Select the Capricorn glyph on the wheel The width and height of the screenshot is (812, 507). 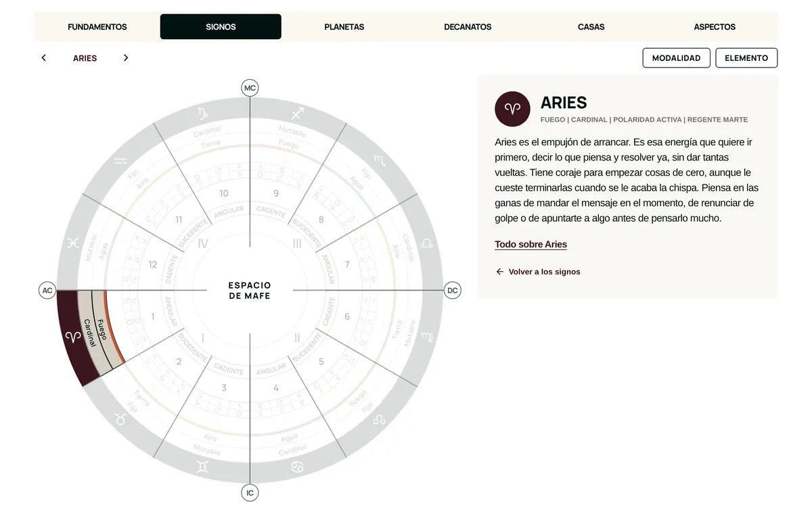tap(202, 114)
